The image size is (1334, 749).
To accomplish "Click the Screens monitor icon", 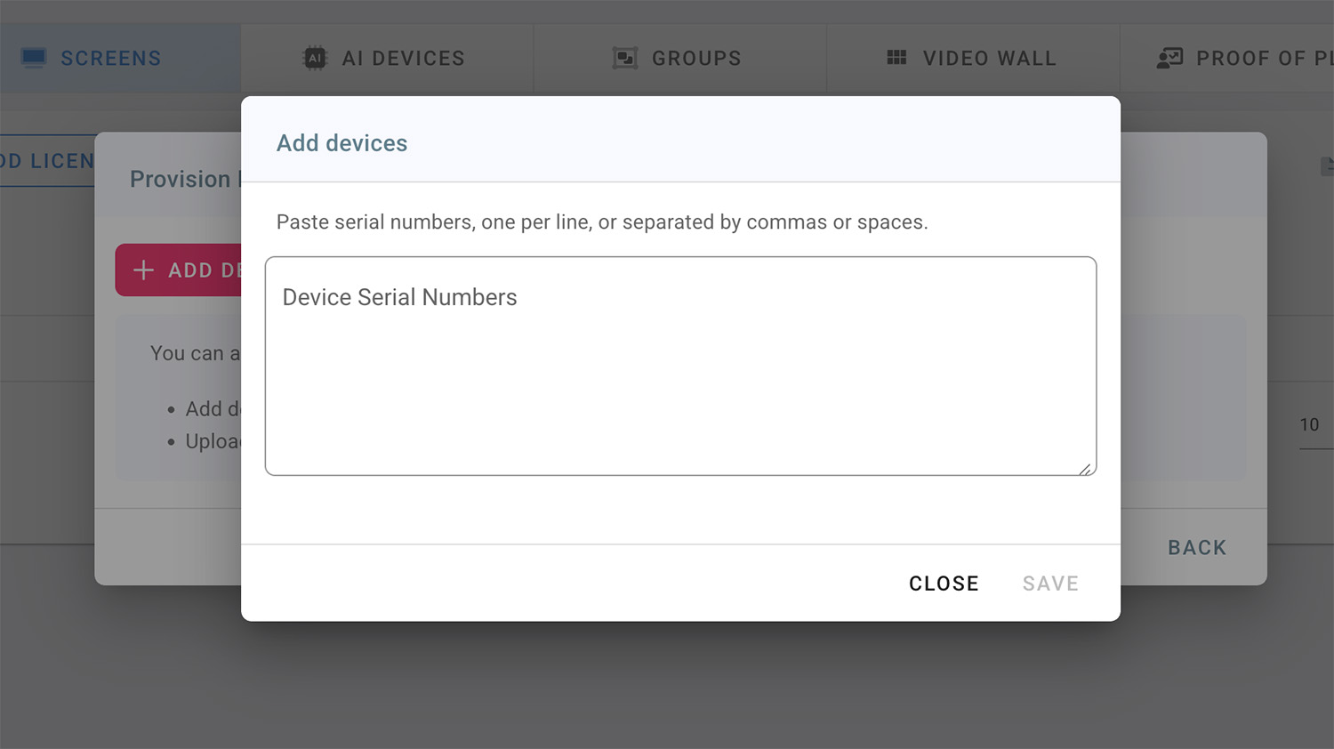I will click(34, 58).
